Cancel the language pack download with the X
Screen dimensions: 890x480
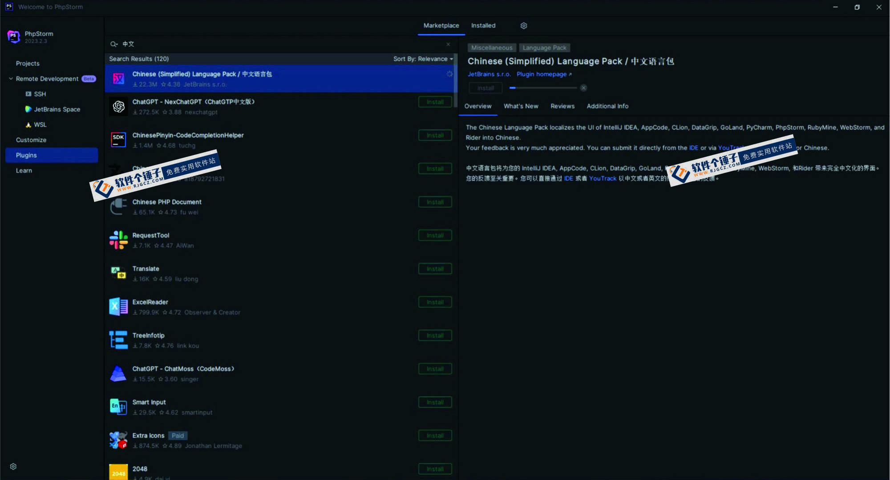click(x=583, y=88)
